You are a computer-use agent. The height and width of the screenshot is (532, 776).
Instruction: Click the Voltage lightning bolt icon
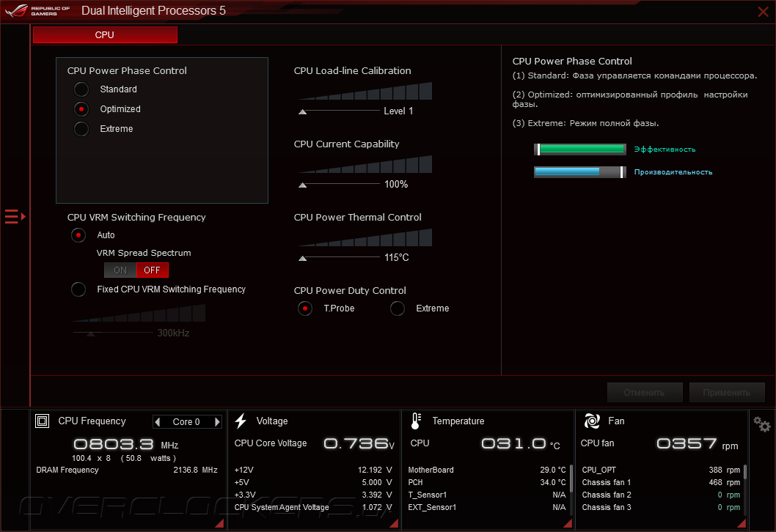241,421
